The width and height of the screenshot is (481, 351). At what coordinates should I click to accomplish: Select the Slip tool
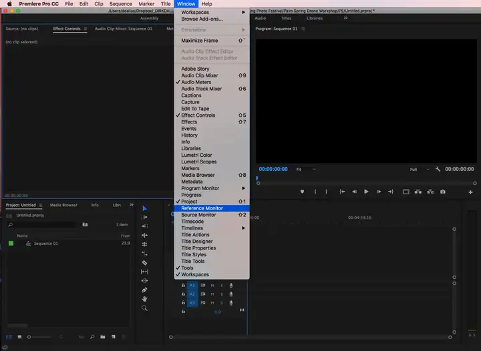coord(144,272)
